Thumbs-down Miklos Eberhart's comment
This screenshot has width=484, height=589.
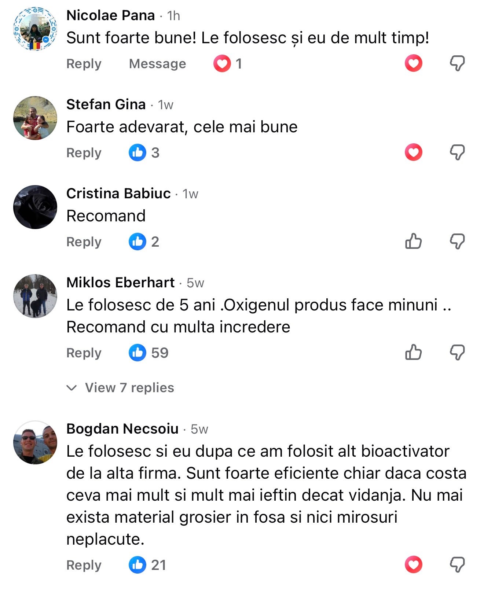457,353
